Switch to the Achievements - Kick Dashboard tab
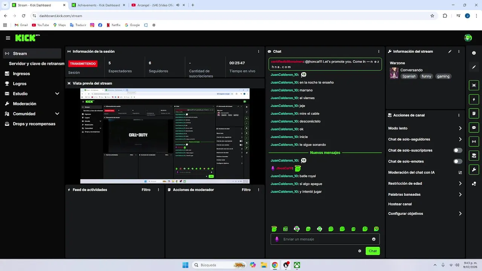The width and height of the screenshot is (482, 271). [99, 5]
